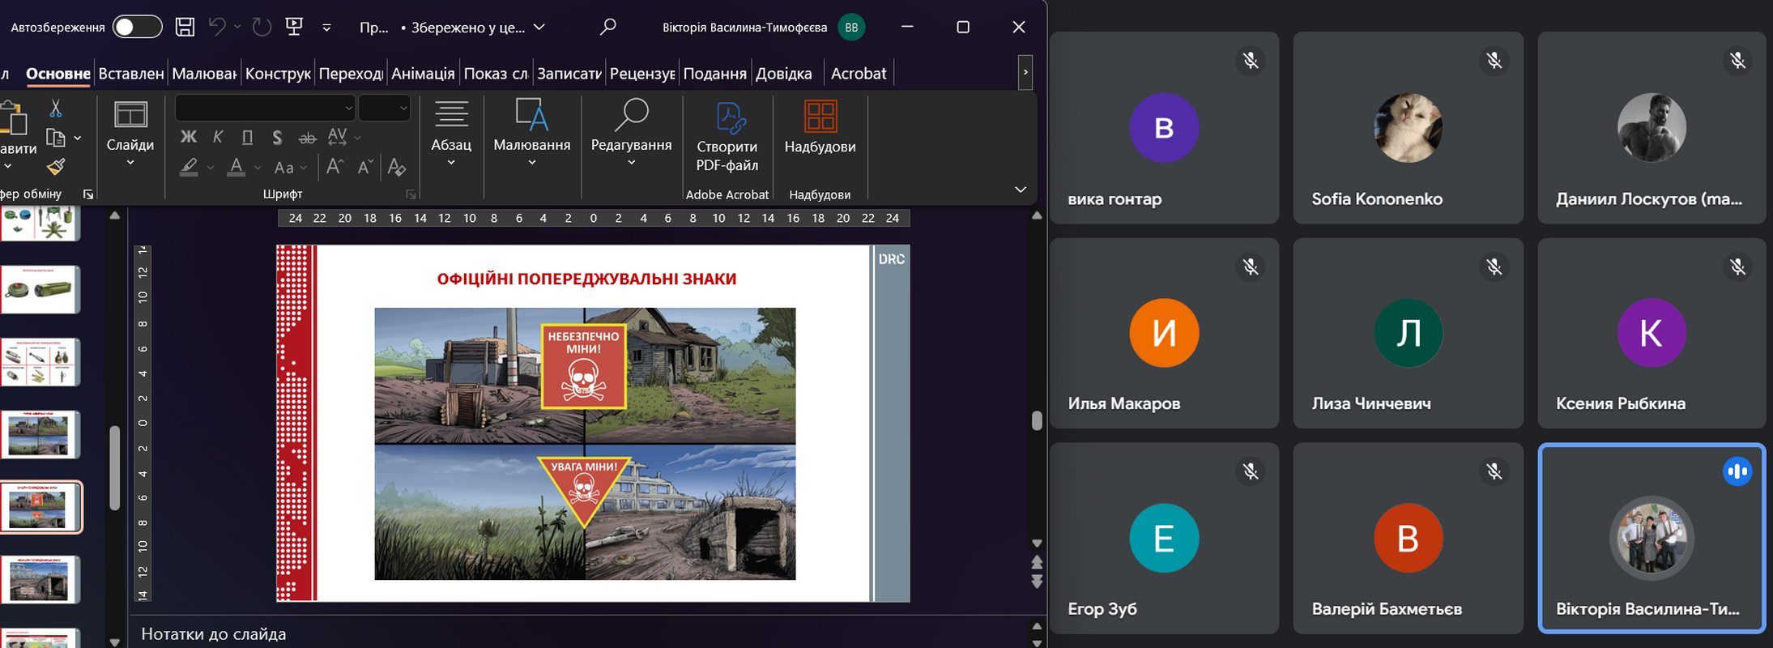Toggle italic К formatting
1773x648 pixels.
pos(218,138)
